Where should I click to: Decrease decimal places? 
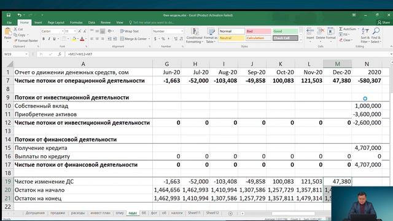tap(181, 39)
